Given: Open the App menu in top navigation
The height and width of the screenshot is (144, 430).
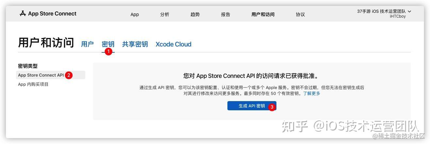Looking at the screenshot, I should pos(135,14).
